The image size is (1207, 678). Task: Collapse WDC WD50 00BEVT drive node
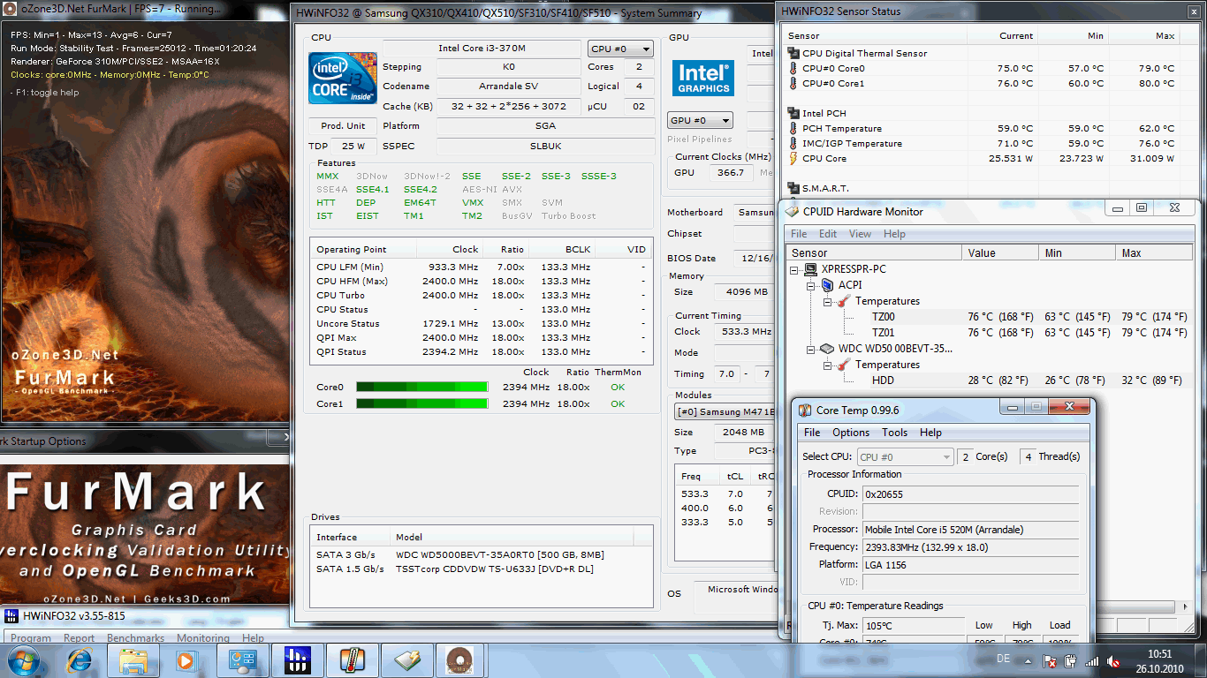pyautogui.click(x=811, y=349)
